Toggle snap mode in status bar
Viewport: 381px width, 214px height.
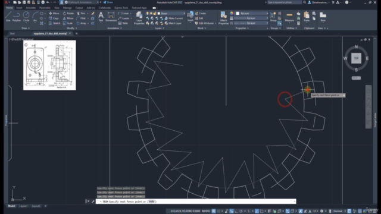pyautogui.click(x=218, y=211)
